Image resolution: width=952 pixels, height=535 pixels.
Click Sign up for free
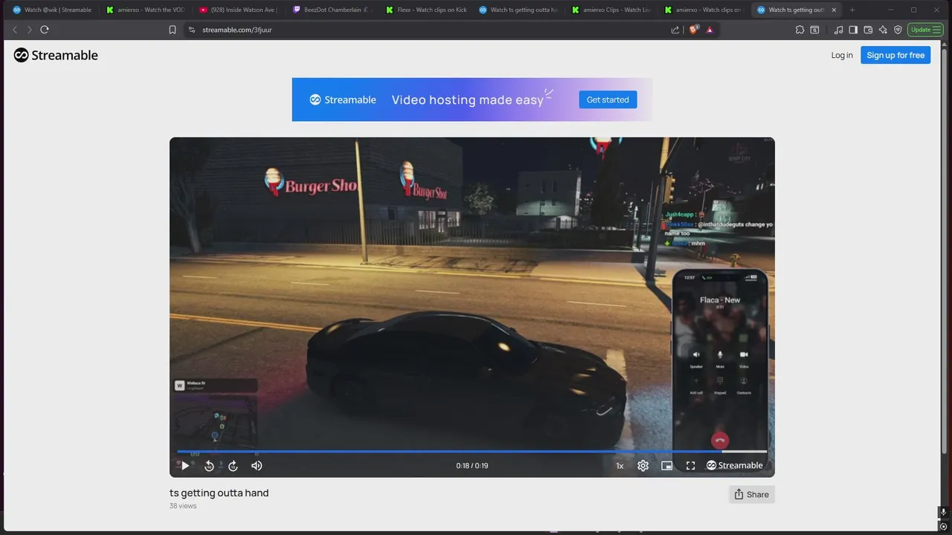895,55
